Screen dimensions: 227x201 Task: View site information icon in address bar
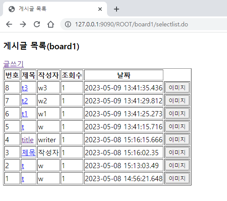68,24
